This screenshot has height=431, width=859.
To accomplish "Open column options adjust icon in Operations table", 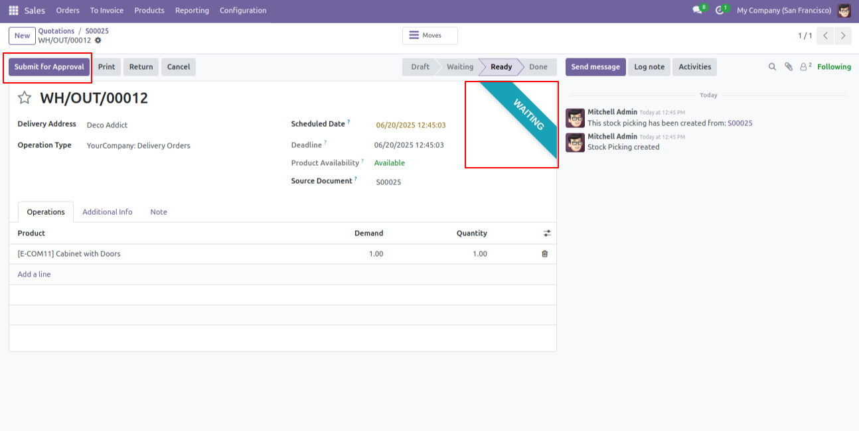I will pyautogui.click(x=547, y=233).
